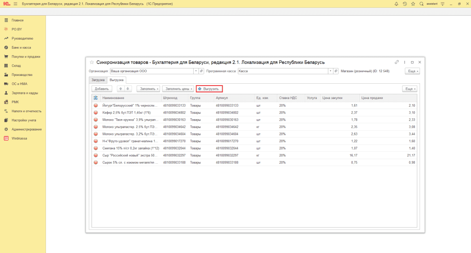471x253 pixels.
Task: Click the table status column header icon
Action: tap(96, 98)
